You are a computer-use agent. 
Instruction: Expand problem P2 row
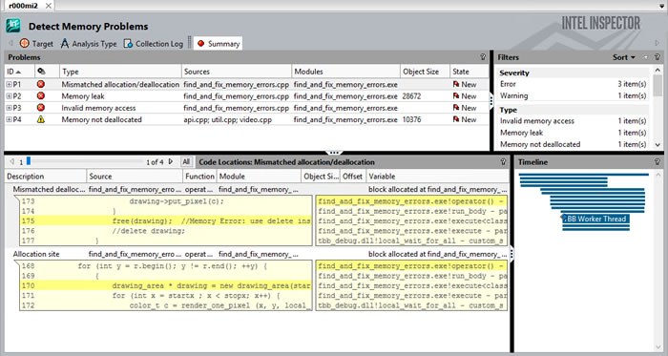[9, 96]
